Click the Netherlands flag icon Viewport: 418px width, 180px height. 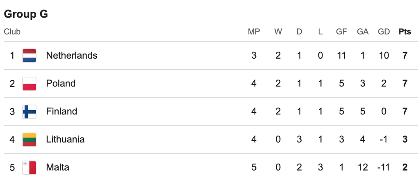pos(30,55)
